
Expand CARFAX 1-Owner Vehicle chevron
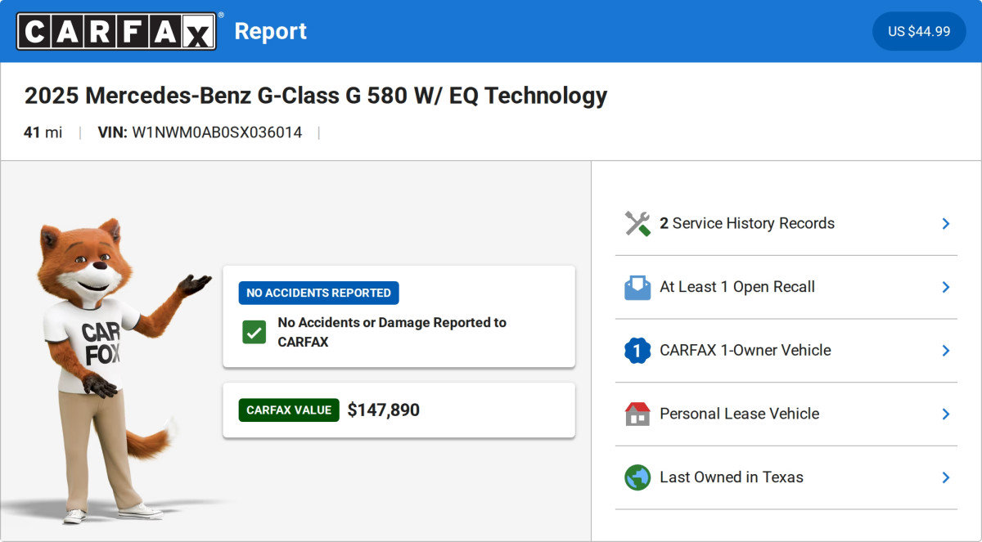[946, 351]
